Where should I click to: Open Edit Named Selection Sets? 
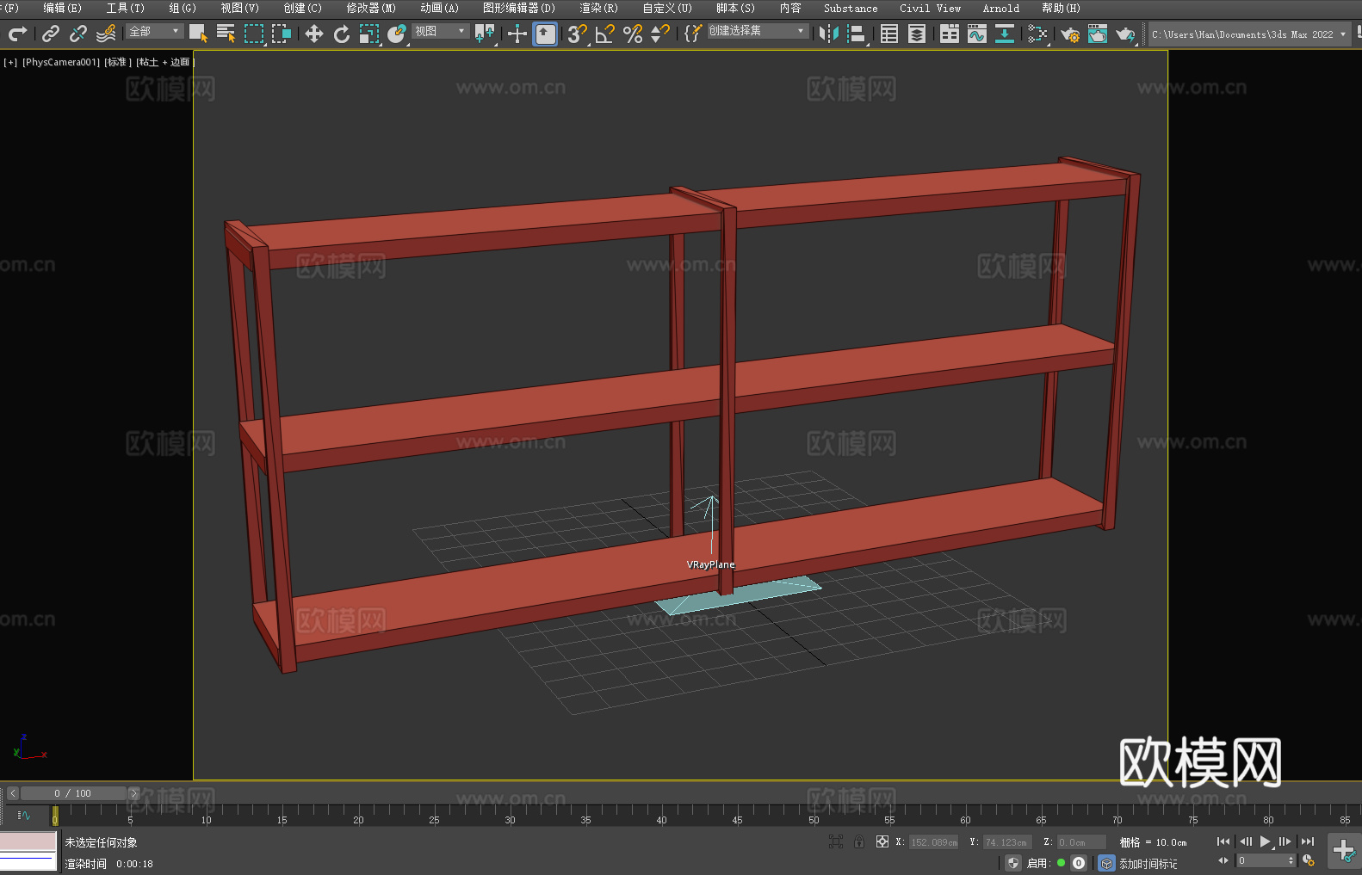[x=692, y=34]
